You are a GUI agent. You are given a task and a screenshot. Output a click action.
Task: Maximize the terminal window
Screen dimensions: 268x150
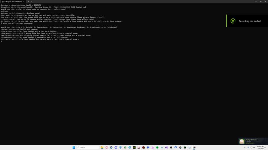(260, 2)
